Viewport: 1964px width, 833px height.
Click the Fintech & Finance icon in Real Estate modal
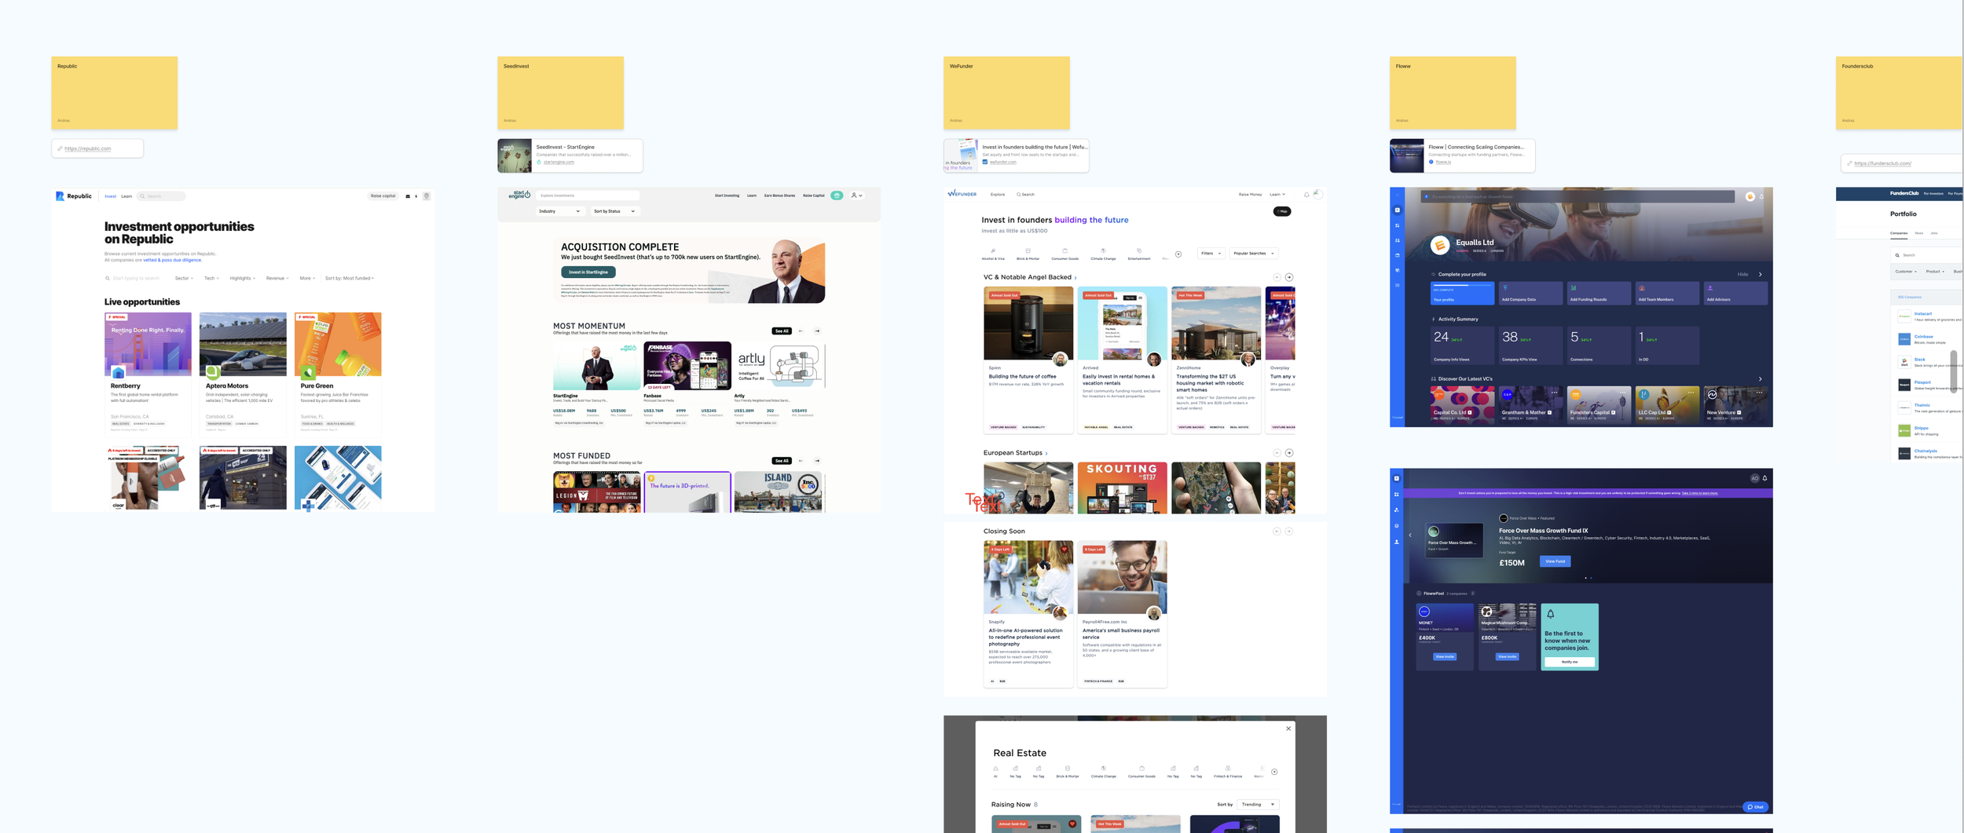1228,769
